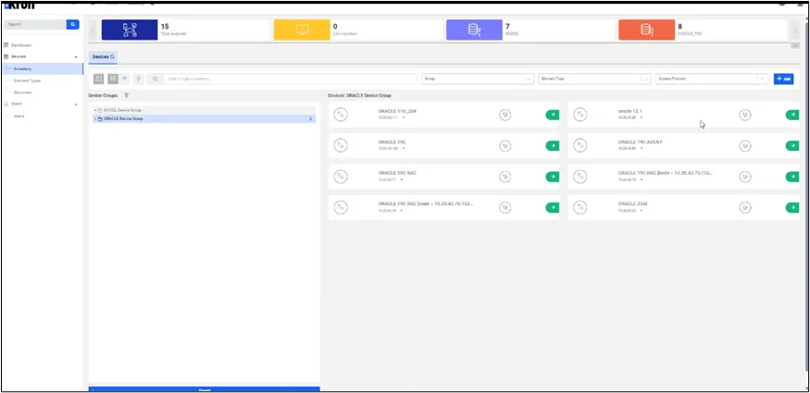
Task: Collapse the Users section arrow in sidebar
Action: point(76,104)
